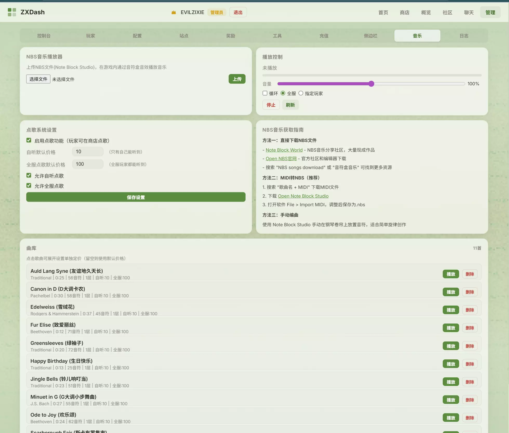Delete Jingle Bells with 删除
The width and height of the screenshot is (509, 433).
(x=470, y=382)
